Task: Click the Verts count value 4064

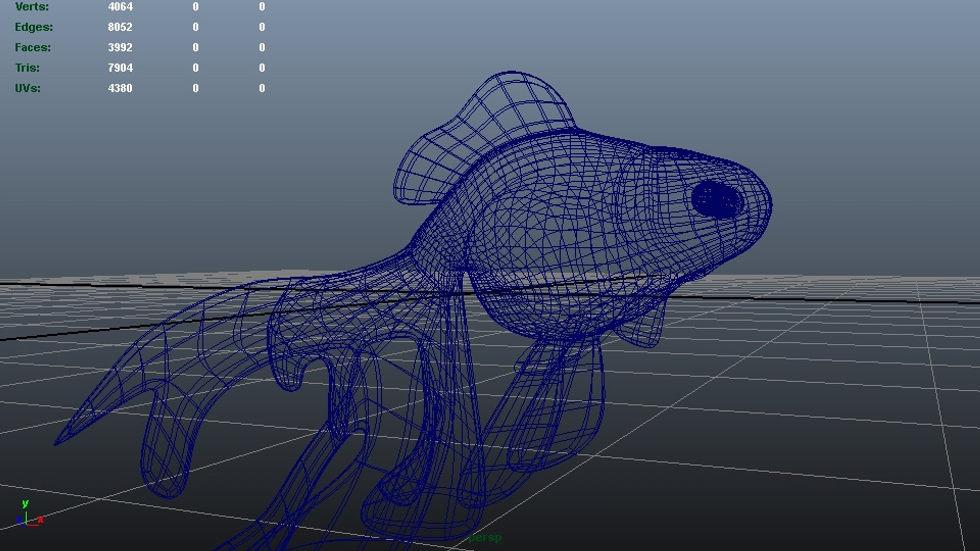Action: pyautogui.click(x=120, y=7)
